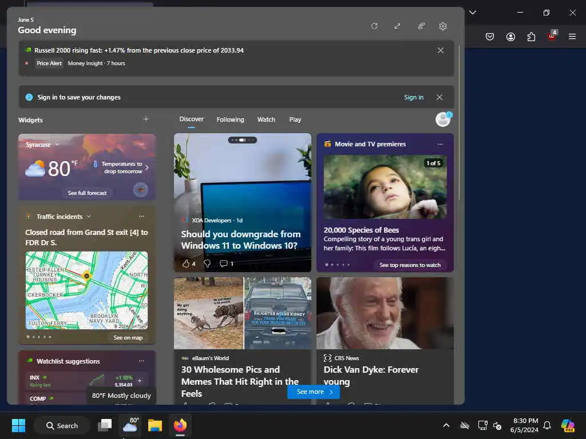Open the Watch tab

coord(266,119)
